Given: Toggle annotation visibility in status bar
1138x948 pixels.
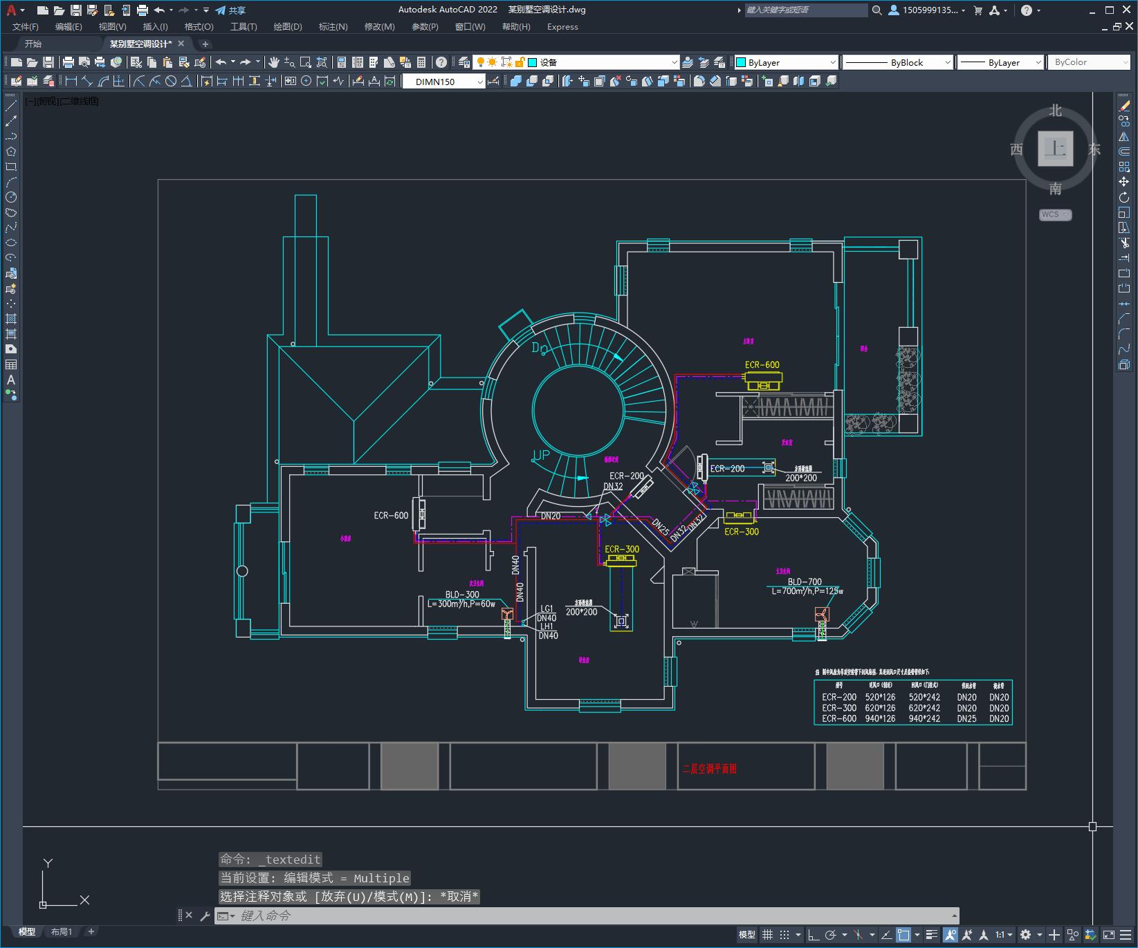Looking at the screenshot, I should coord(951,935).
